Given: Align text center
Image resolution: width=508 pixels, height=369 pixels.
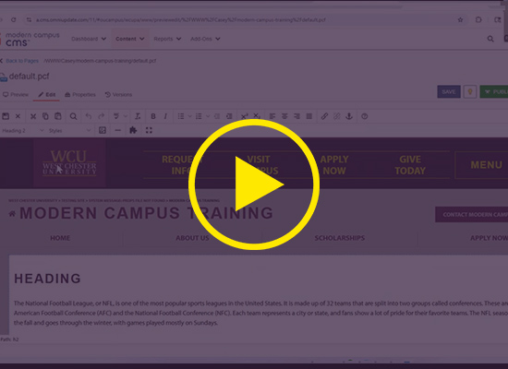Looking at the screenshot, I should pos(284,116).
